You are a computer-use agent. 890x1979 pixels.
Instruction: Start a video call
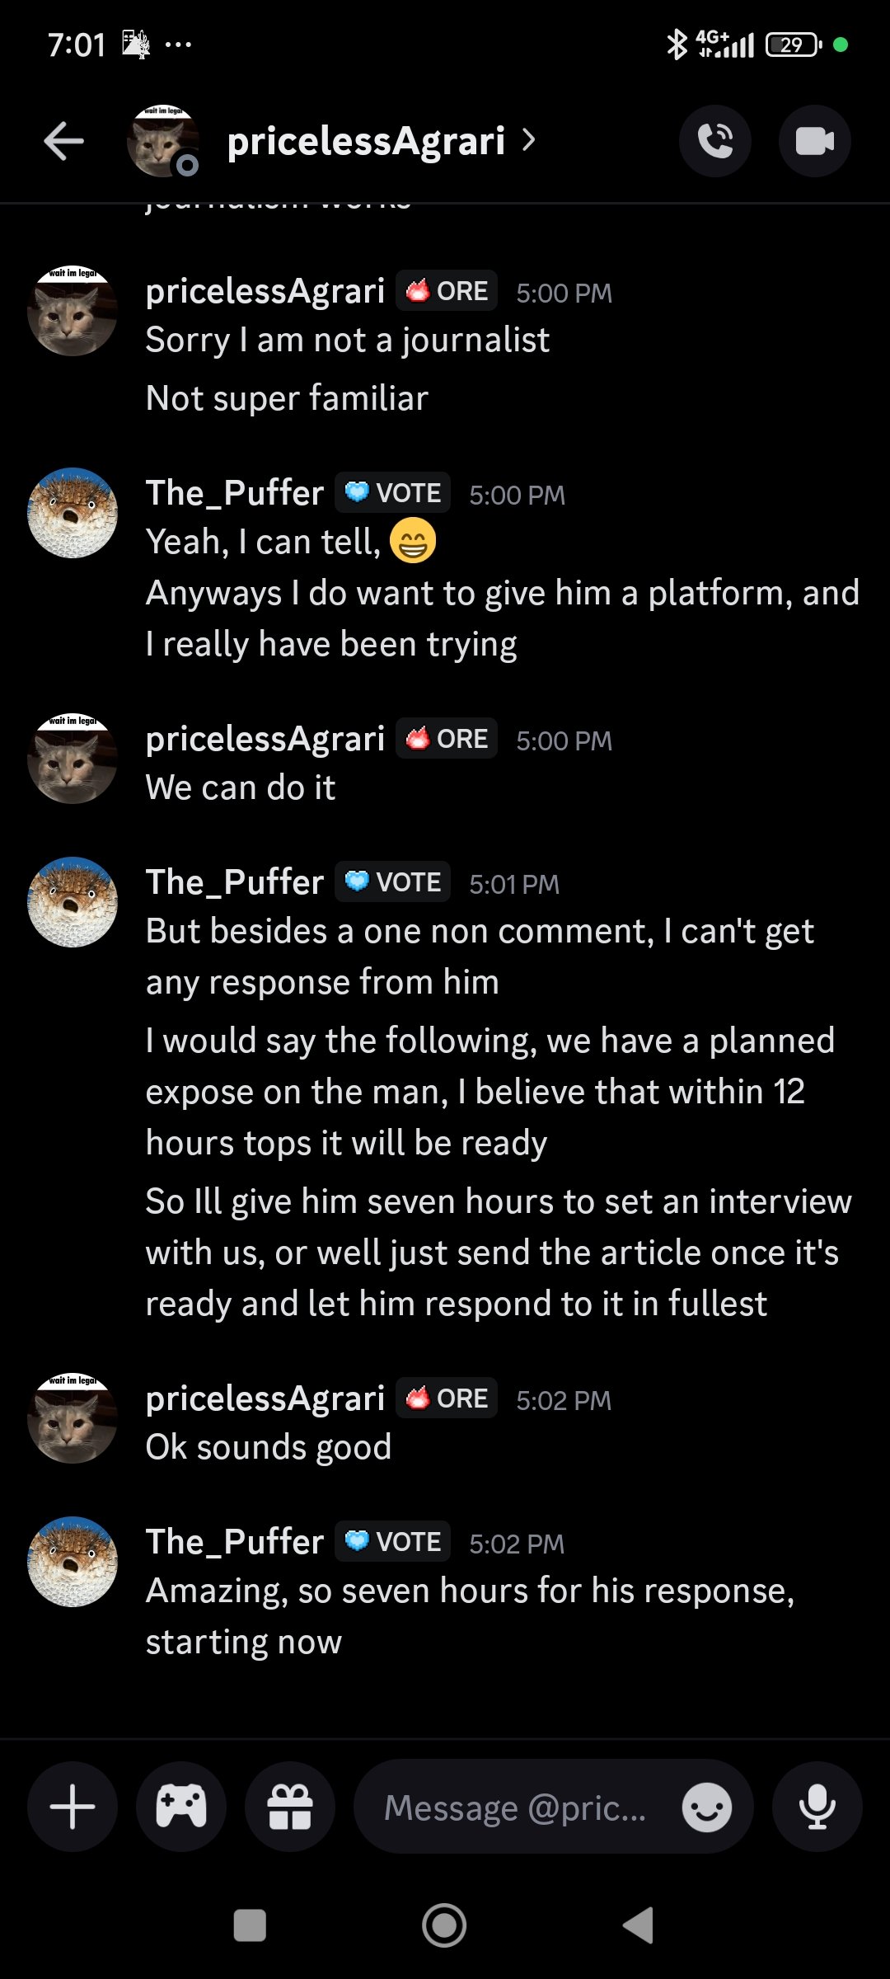[814, 141]
